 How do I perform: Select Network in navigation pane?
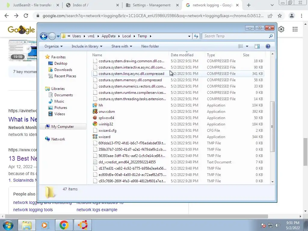pos(58,139)
